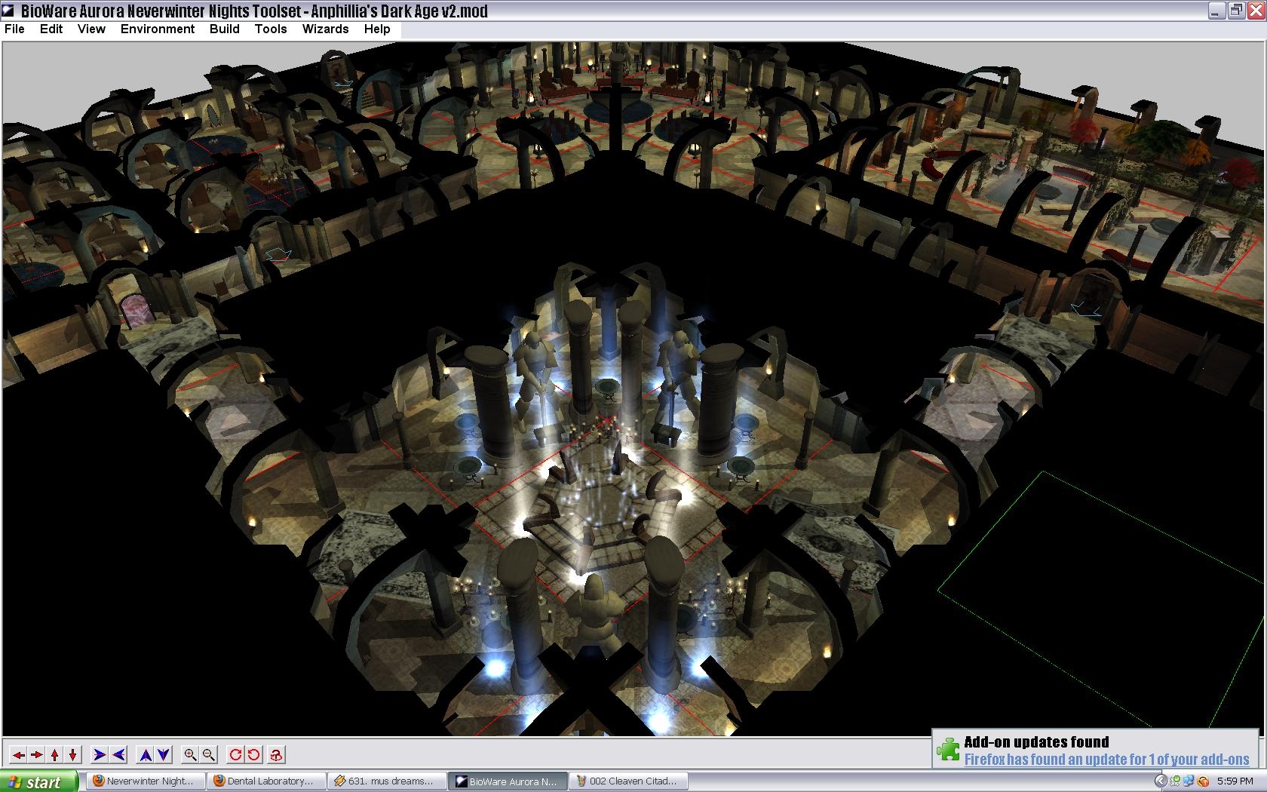
Task: Click the blue right-pointing camera arrow
Action: click(99, 754)
